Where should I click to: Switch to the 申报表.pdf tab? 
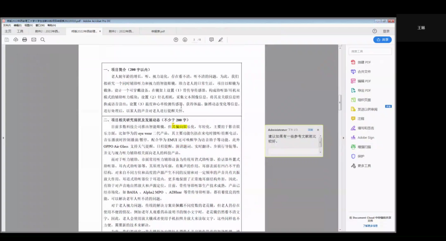[158, 31]
